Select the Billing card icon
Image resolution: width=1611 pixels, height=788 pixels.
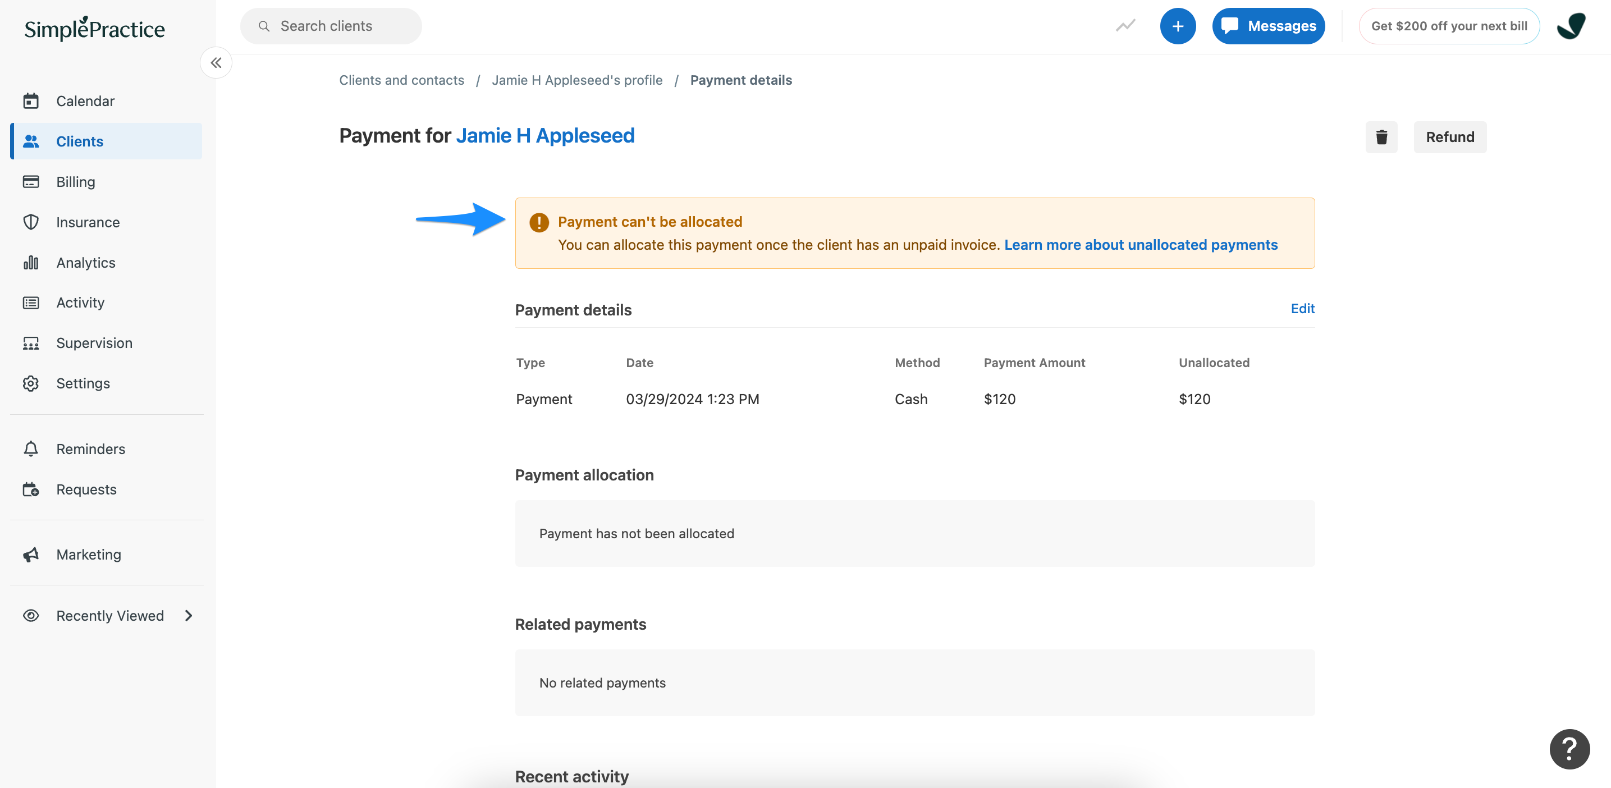point(31,181)
